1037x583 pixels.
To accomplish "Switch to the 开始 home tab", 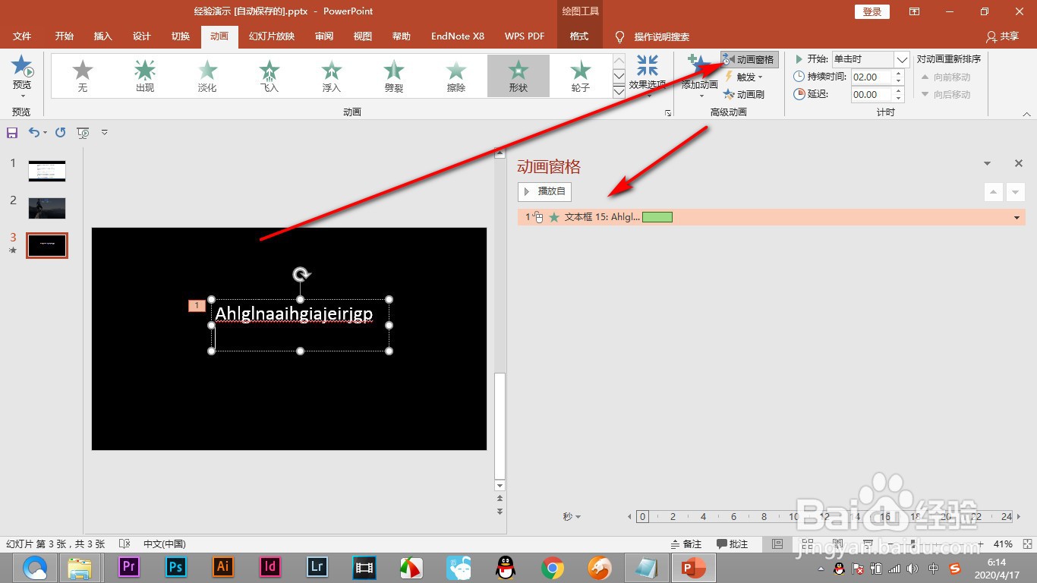I will [x=65, y=36].
